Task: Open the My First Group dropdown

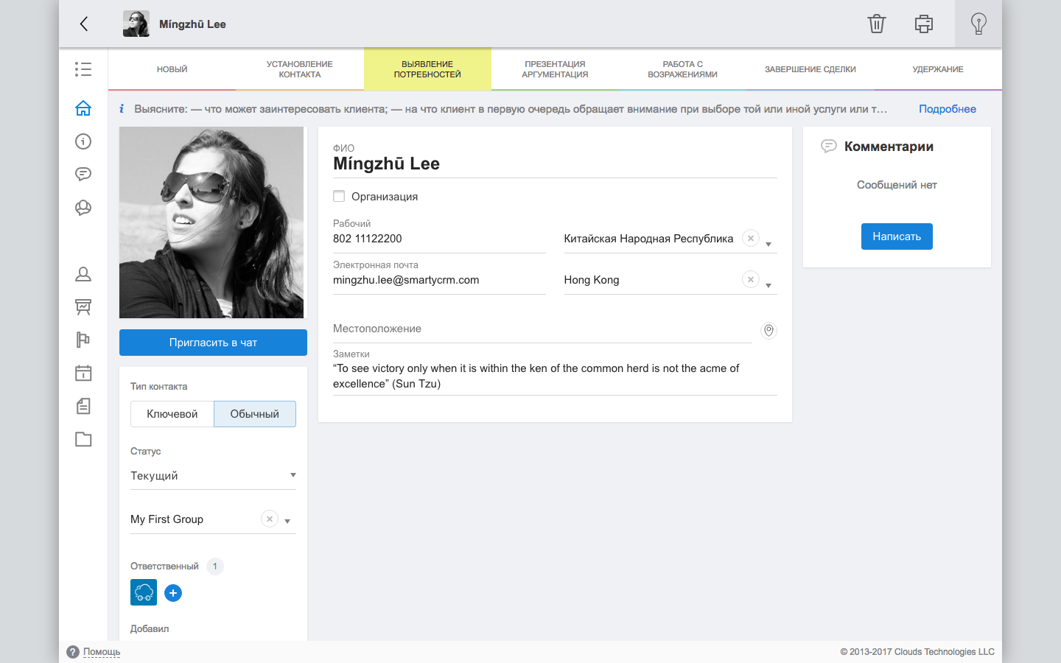Action: 289,520
